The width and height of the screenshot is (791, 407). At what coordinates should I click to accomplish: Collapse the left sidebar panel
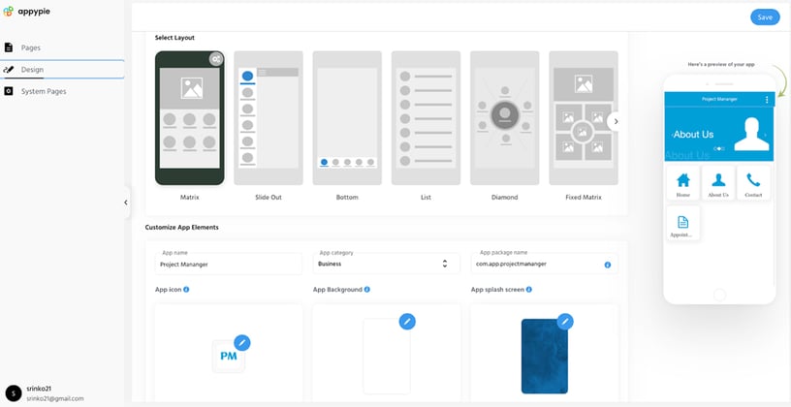(x=125, y=202)
